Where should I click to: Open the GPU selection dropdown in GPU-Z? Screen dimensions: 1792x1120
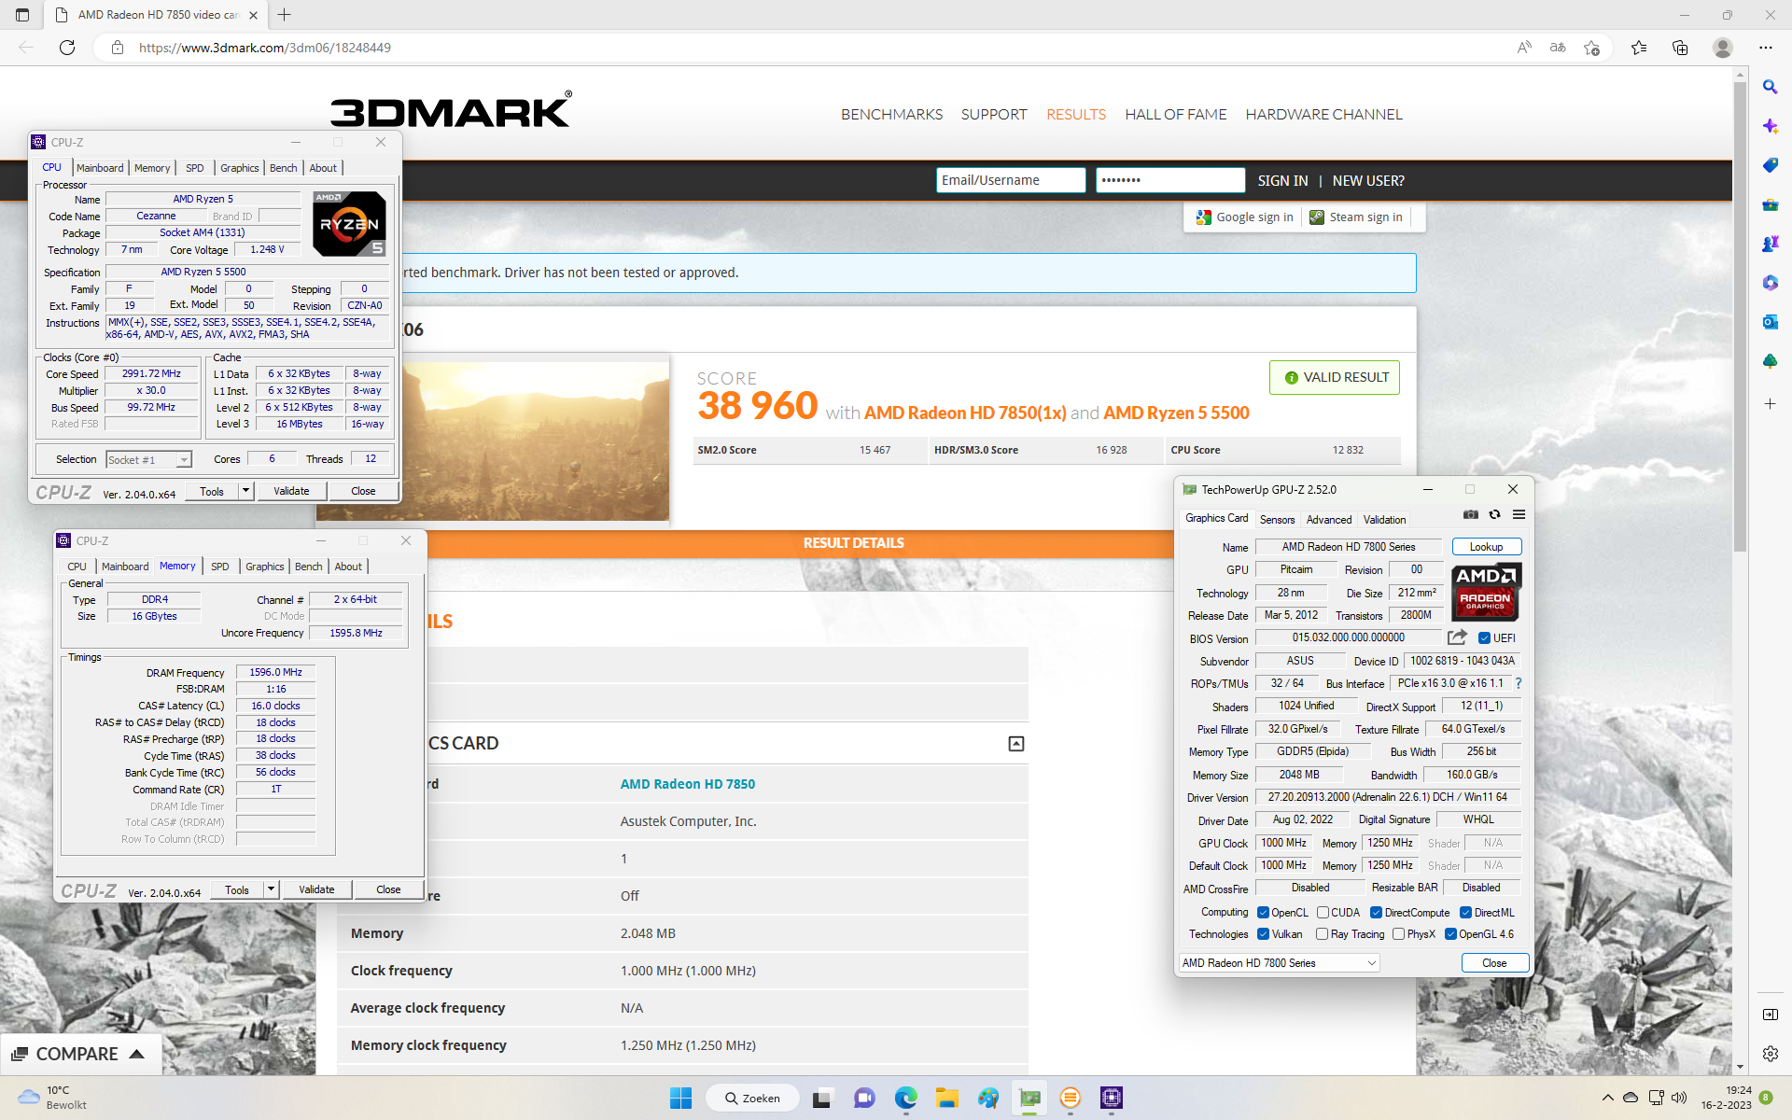1280,963
